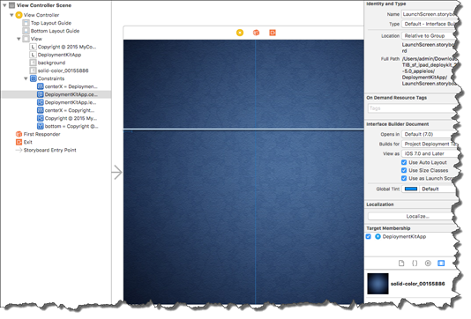Select the Top Layout Guide icon
Image resolution: width=471 pixels, height=319 pixels.
tap(26, 23)
